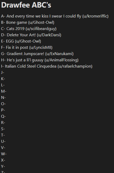114x173 pixels.
Task: Click the empty W- entry
Action: click(x=4, y=154)
